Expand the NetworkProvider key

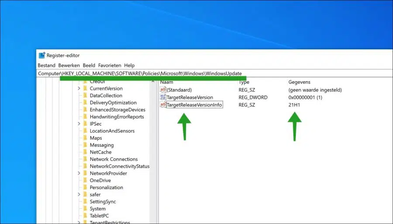pyautogui.click(x=79, y=173)
